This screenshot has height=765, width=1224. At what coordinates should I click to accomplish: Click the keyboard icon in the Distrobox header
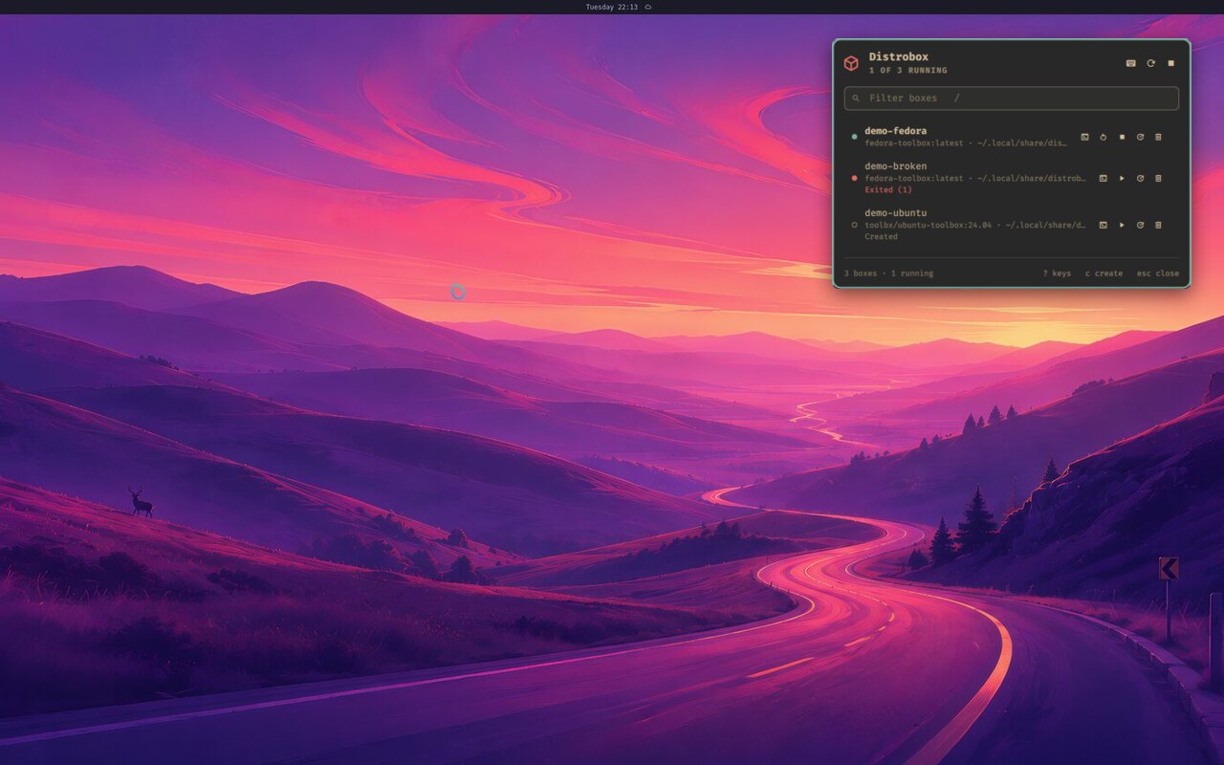click(1131, 63)
